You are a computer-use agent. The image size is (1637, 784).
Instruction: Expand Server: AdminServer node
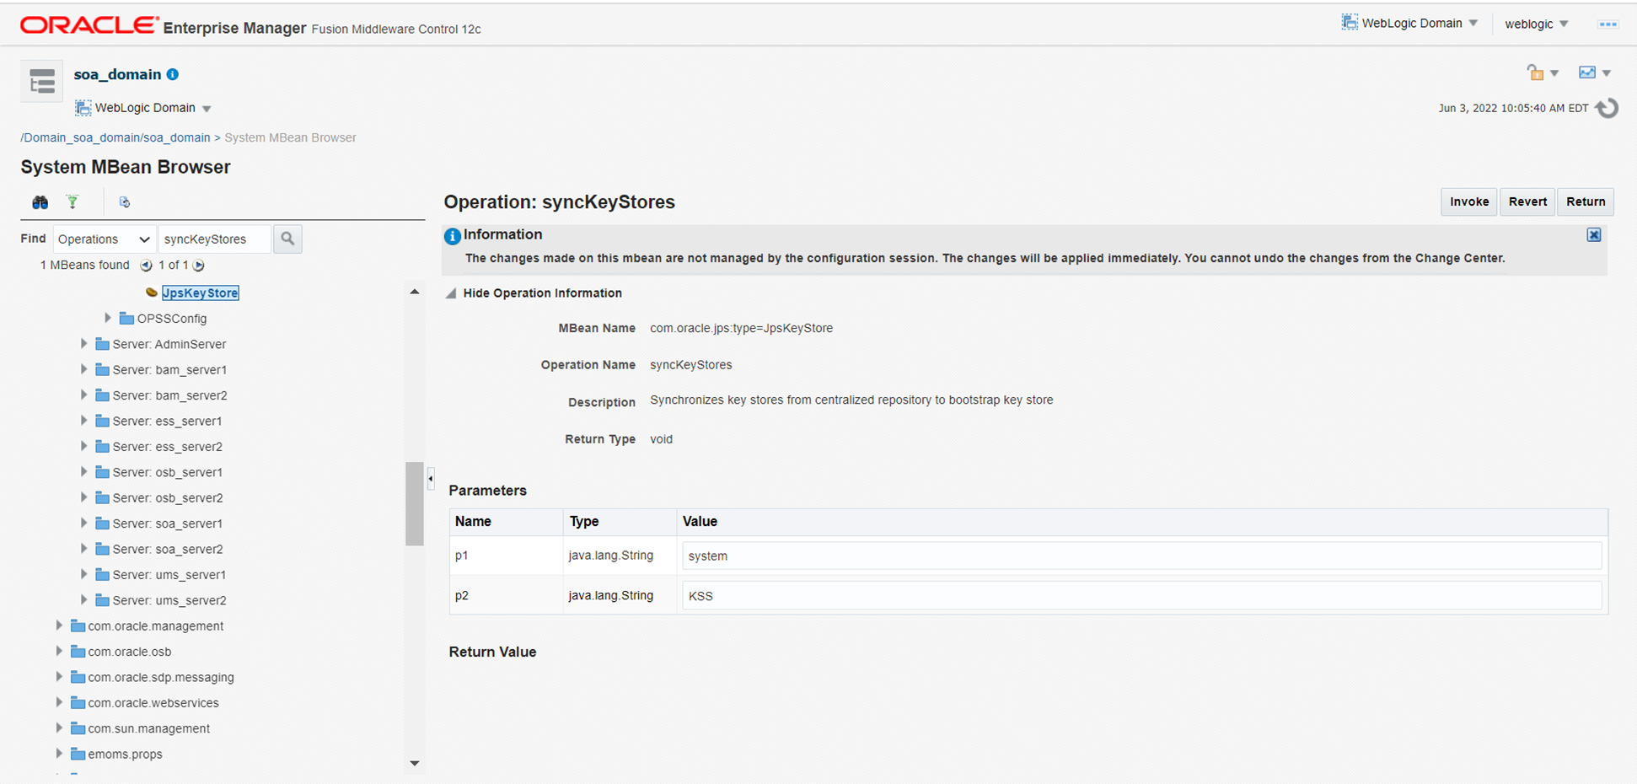click(x=83, y=343)
